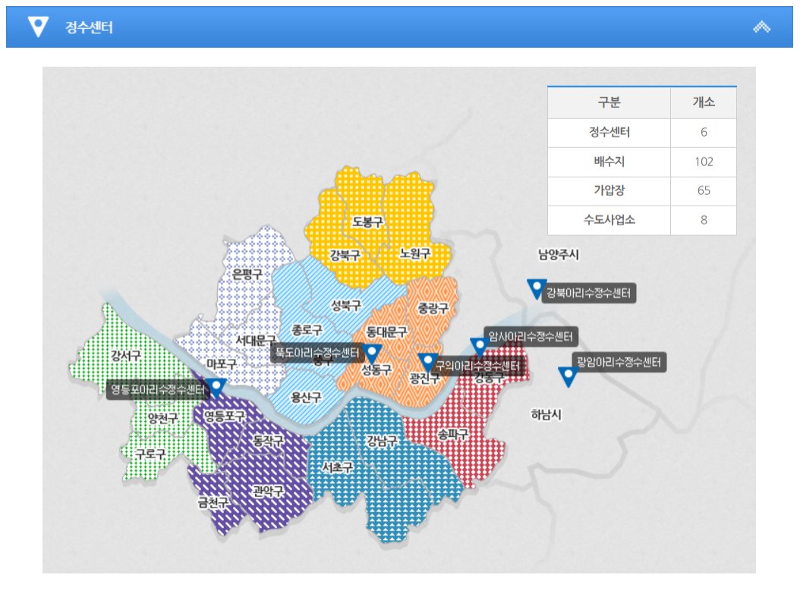Screen dimensions: 800x600
Task: Click the 수도사업소 row in the table
Action: point(641,220)
